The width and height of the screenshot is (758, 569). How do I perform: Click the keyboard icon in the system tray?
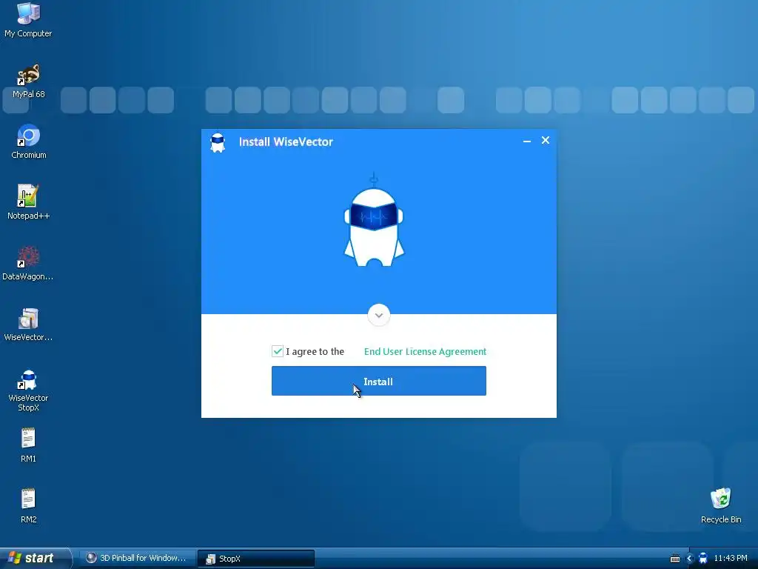675,559
